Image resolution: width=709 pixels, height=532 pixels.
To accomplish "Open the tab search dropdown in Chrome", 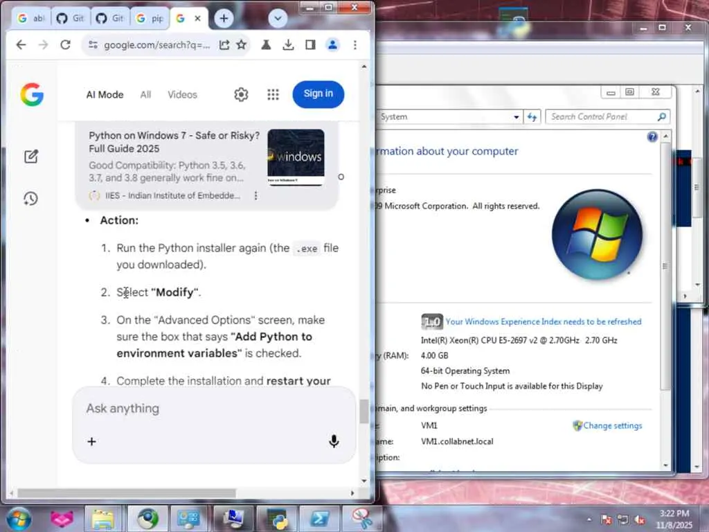I will click(278, 18).
